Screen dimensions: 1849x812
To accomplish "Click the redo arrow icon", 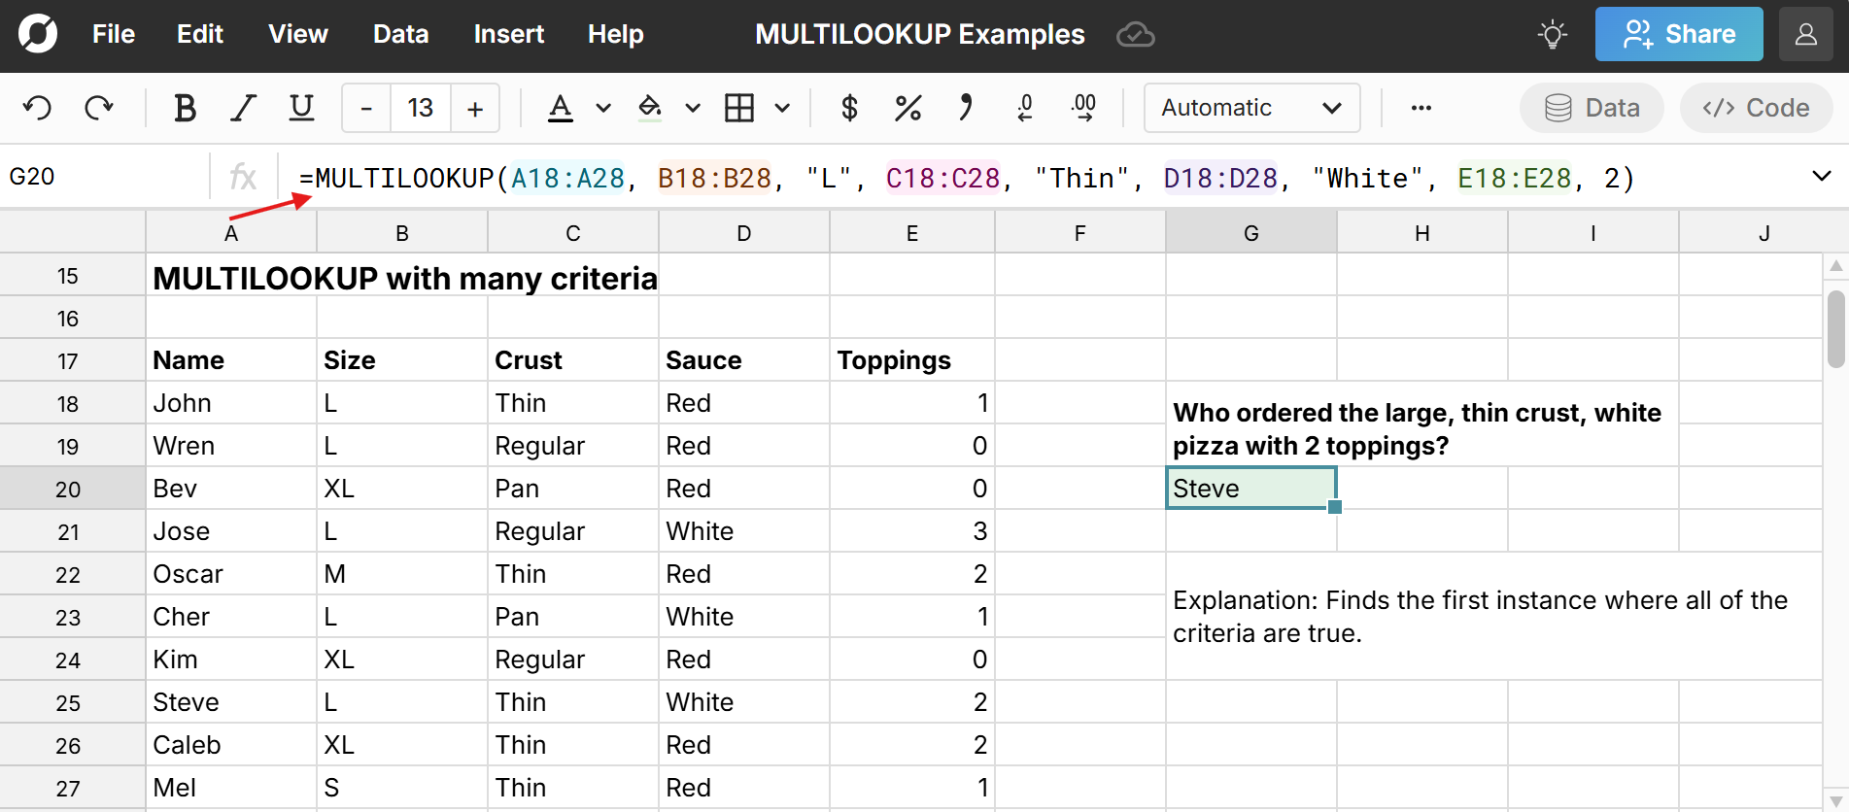I will [x=99, y=108].
